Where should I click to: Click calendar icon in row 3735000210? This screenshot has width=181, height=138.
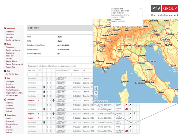click(x=44, y=92)
